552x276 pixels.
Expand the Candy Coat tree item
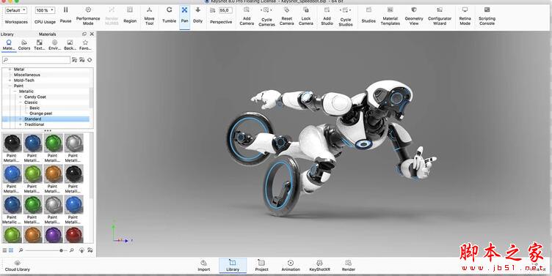pos(21,97)
